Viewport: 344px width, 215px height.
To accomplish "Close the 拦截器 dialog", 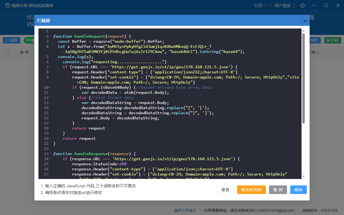I will click(x=304, y=21).
